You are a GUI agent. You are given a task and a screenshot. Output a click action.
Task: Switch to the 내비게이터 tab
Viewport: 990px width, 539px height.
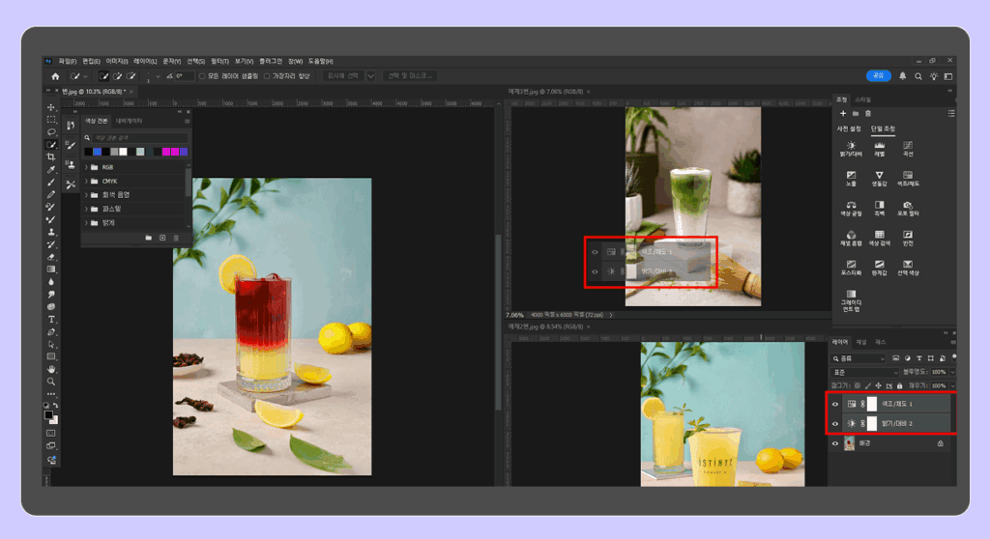click(129, 121)
